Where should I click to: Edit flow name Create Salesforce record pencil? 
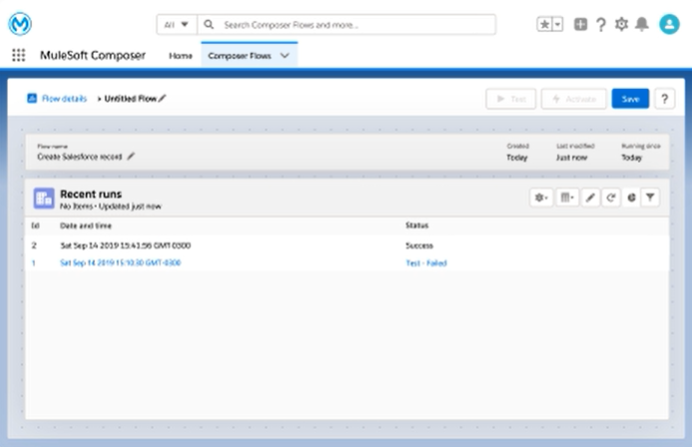click(131, 156)
